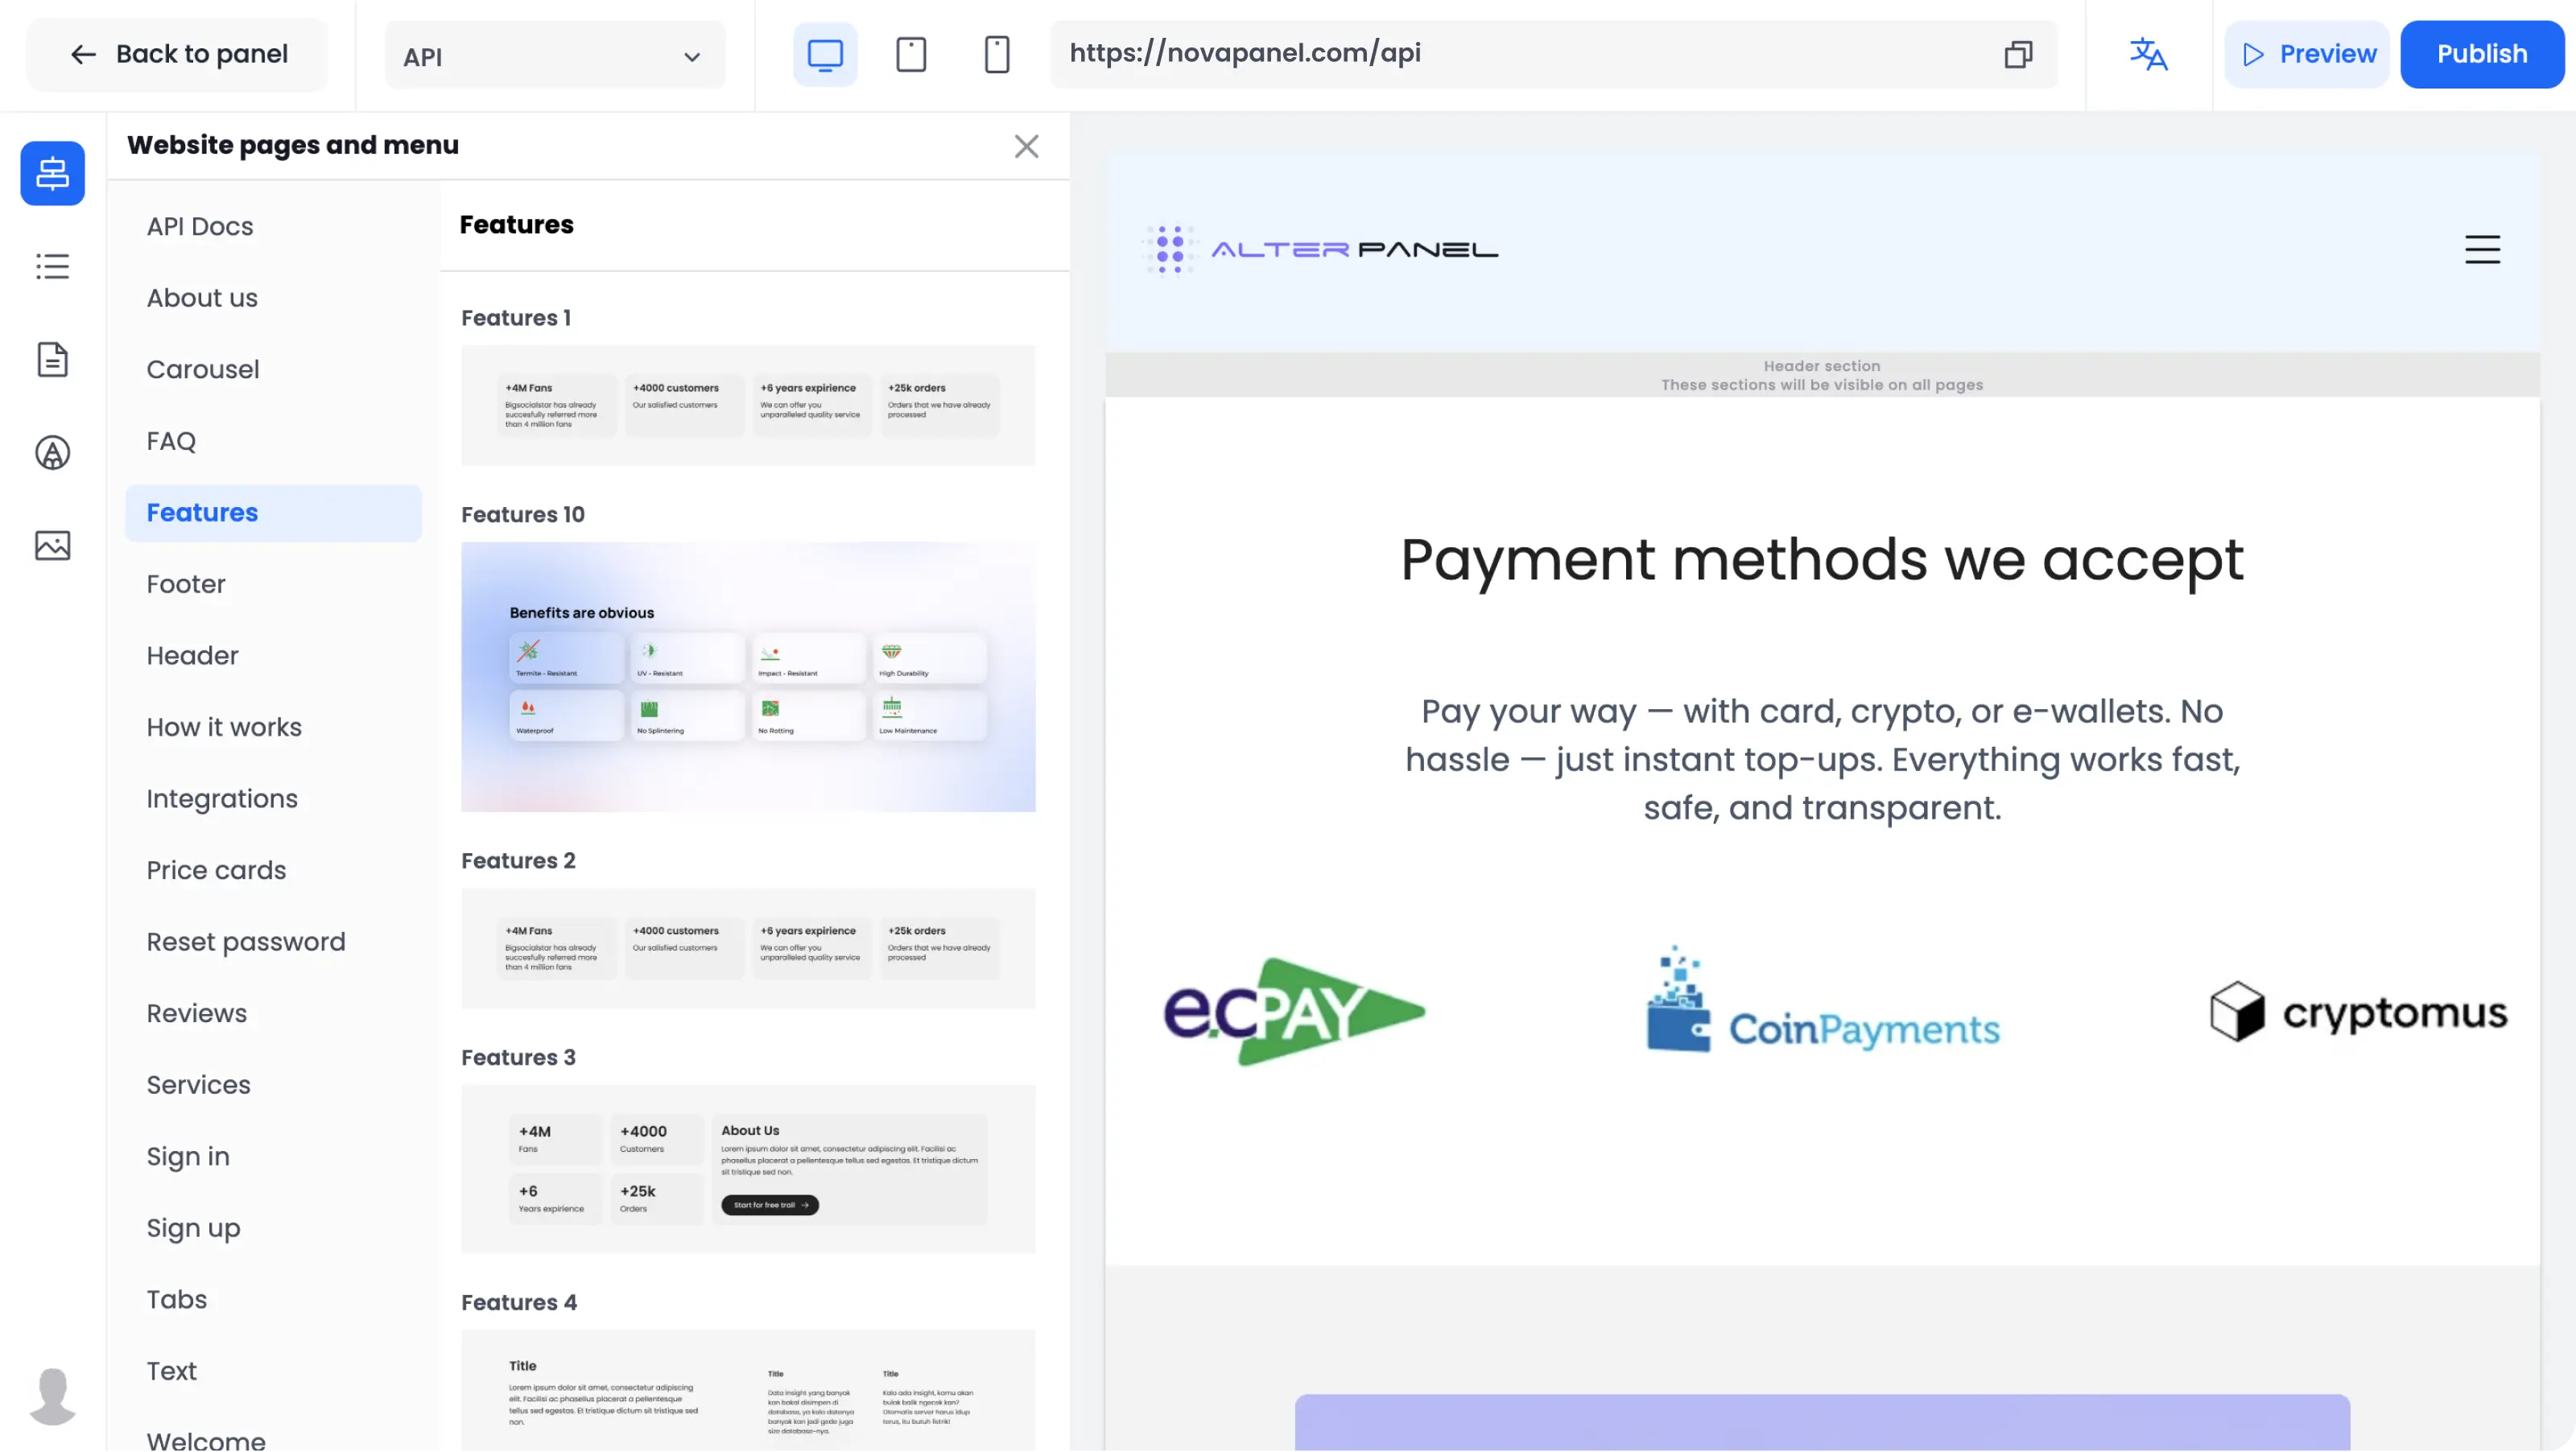Image resolution: width=2576 pixels, height=1452 pixels.
Task: Select the Tabs category
Action: click(273, 1300)
